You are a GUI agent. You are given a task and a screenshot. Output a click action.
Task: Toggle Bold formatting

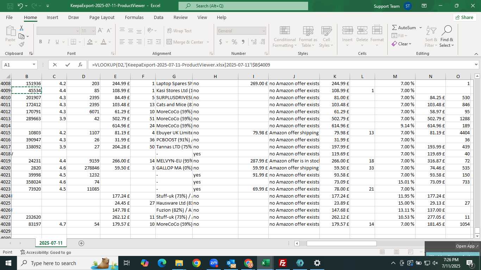[40, 42]
